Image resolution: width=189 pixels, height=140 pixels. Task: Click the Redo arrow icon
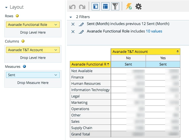[x=82, y=7]
